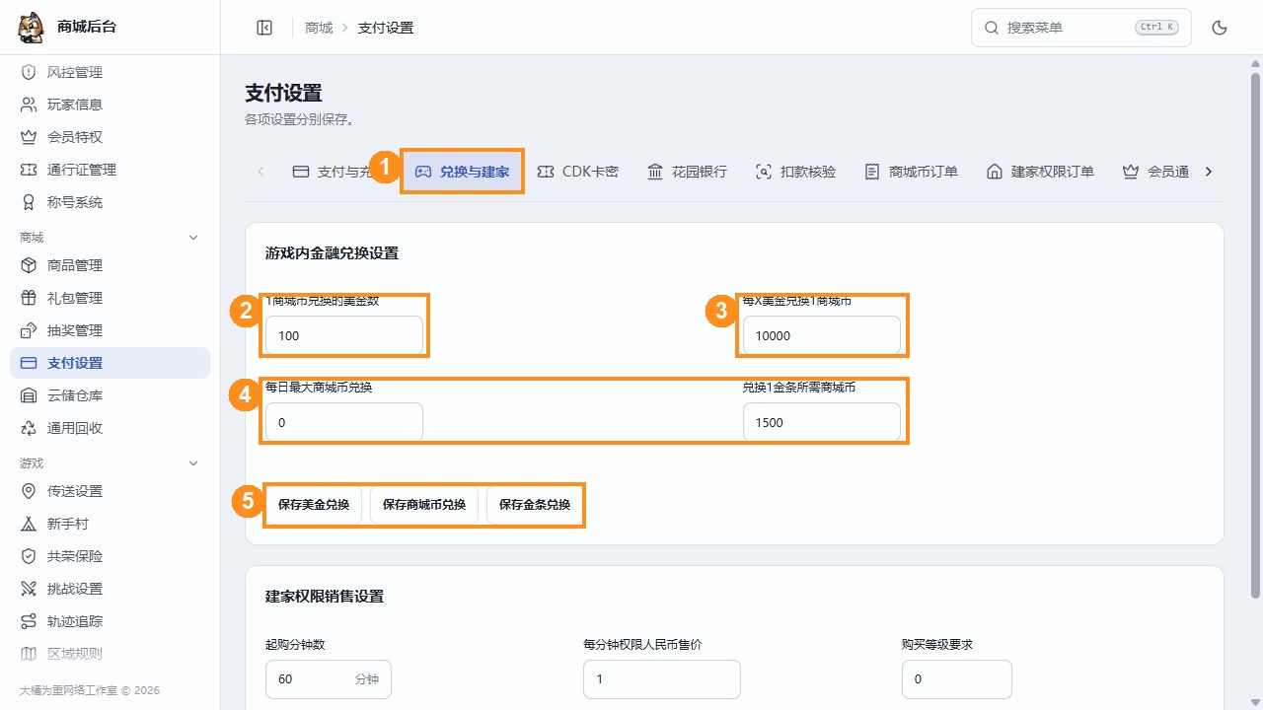Focus the 搜索菜单 search box

pos(1081,28)
